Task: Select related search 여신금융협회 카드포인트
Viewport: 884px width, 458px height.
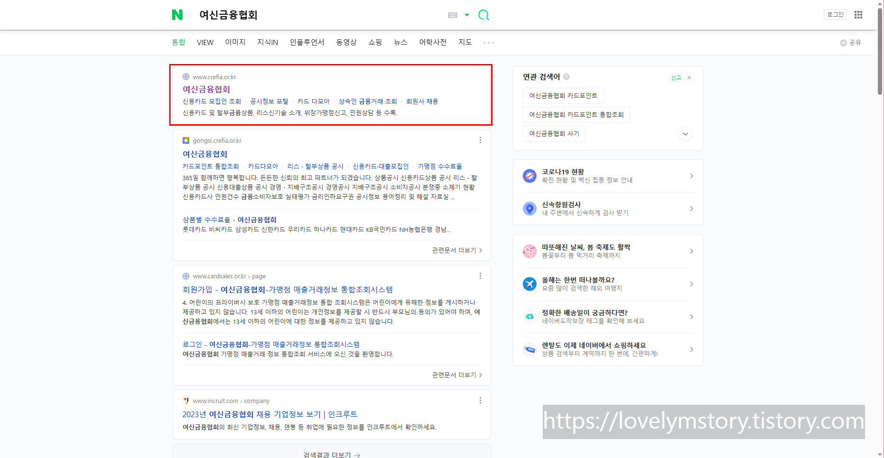Action: point(563,96)
